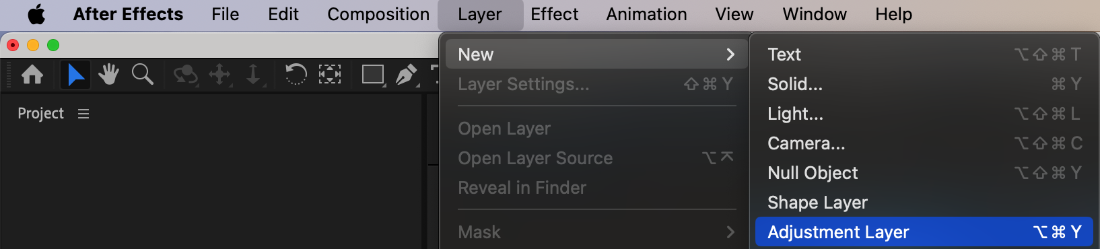1100x249 pixels.
Task: Select the Pan camera tool
Action: [220, 75]
